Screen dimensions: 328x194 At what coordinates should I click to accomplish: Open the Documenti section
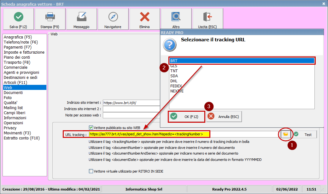click(x=25, y=92)
